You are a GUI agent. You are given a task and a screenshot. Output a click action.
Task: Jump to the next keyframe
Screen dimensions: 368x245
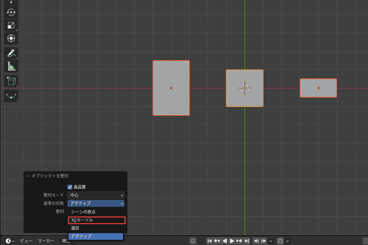(239, 241)
